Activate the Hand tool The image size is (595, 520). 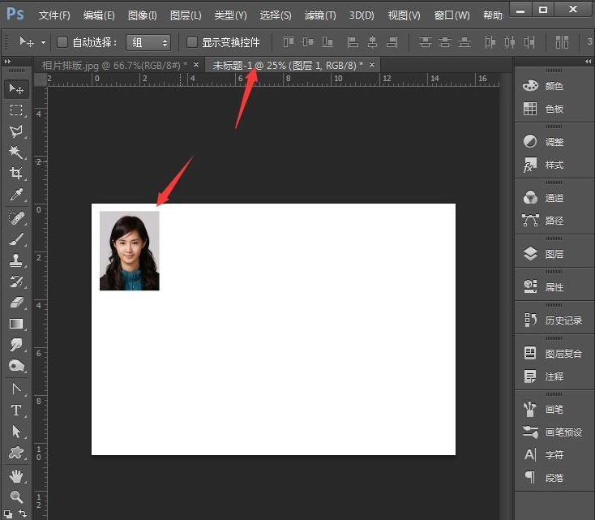click(15, 475)
